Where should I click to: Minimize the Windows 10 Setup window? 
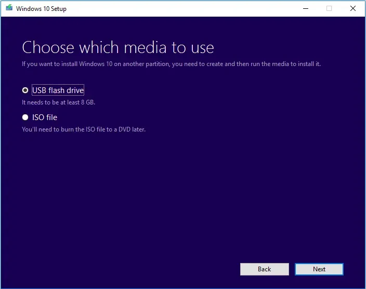tap(305, 8)
